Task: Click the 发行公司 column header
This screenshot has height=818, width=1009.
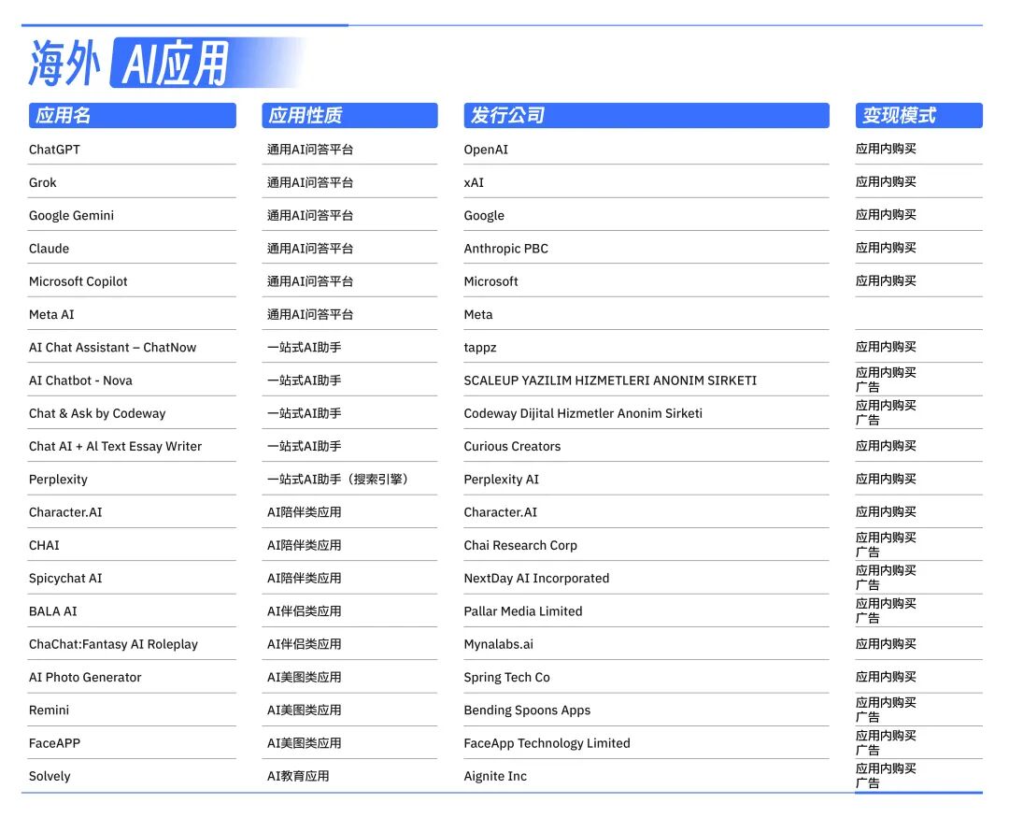Action: point(645,115)
